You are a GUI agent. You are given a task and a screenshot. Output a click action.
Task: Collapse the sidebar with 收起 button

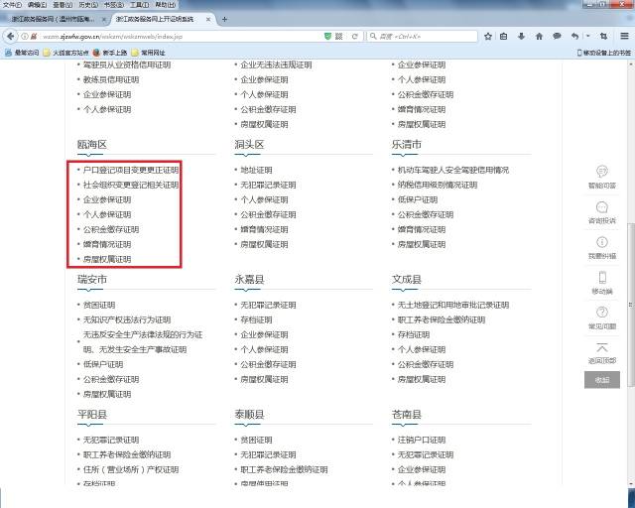coord(602,380)
